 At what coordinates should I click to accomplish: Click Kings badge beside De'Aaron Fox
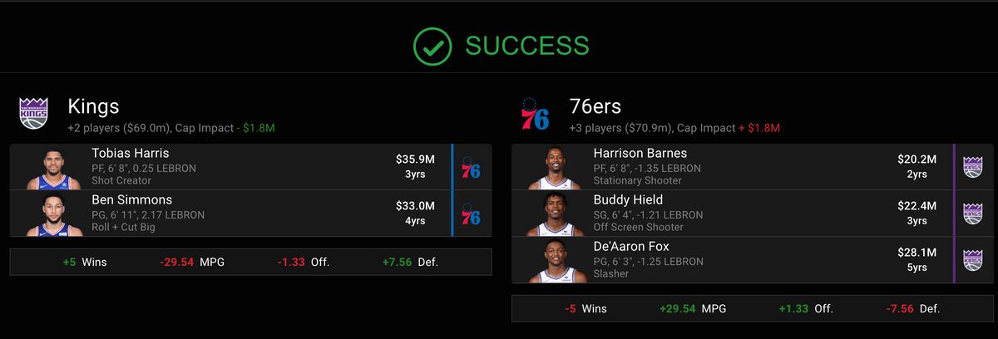point(972,260)
